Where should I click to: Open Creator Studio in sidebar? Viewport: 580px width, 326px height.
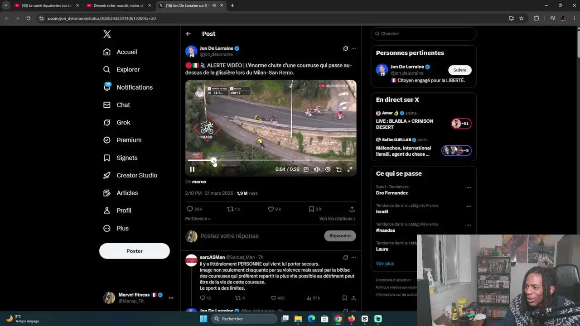tap(130, 176)
